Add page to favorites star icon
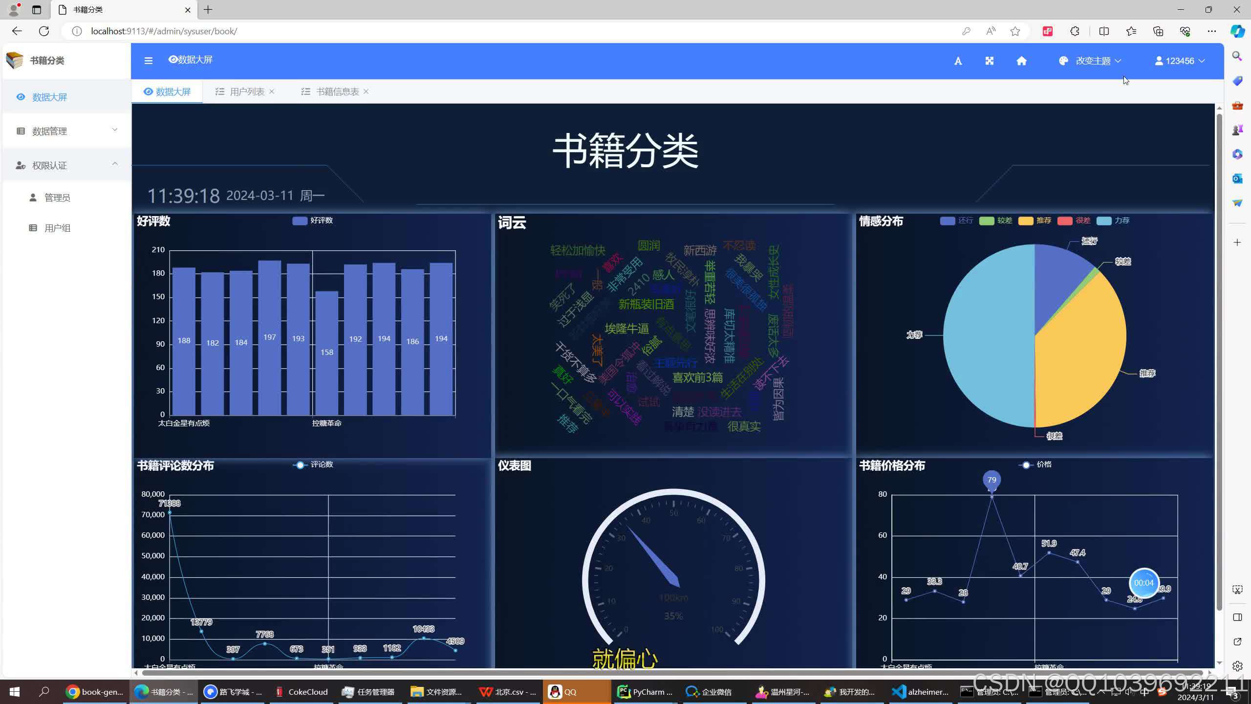The image size is (1251, 704). click(x=1015, y=31)
